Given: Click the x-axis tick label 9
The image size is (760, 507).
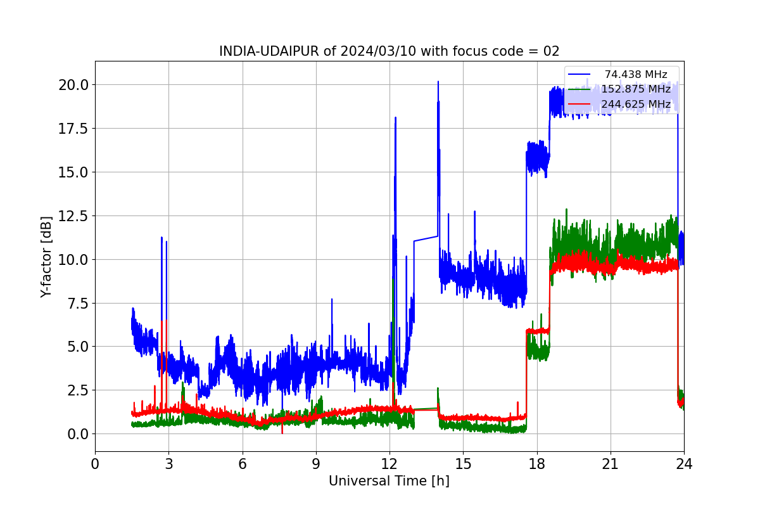Looking at the screenshot, I should coord(316,463).
